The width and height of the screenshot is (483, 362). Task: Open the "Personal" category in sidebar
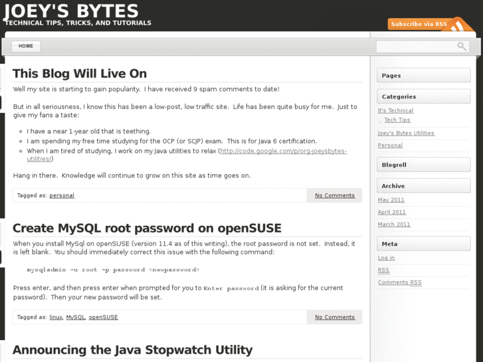point(390,145)
